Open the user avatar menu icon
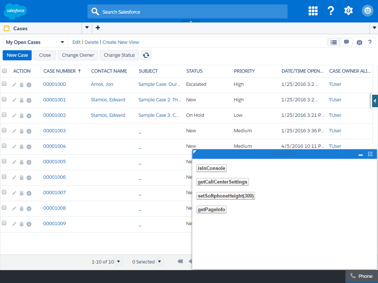Viewport: 378px width, 283px height. pos(367,11)
